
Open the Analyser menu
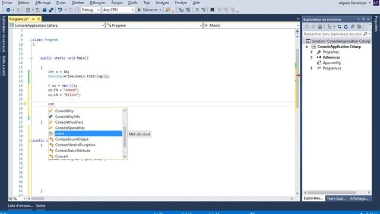(x=162, y=2)
